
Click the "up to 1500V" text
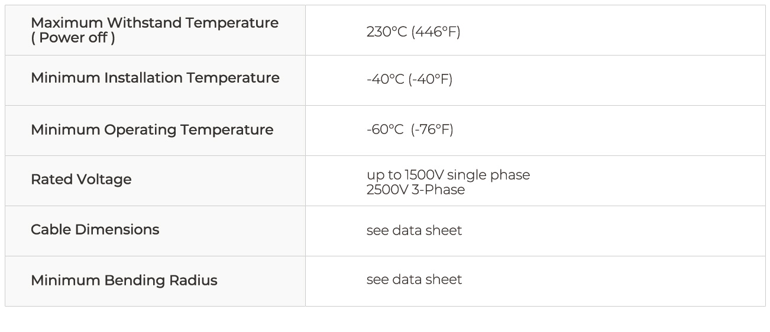point(405,175)
